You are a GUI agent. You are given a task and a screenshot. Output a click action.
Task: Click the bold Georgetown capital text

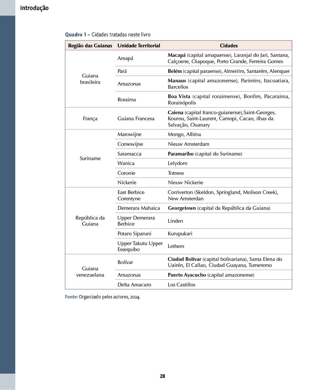[x=182, y=208]
